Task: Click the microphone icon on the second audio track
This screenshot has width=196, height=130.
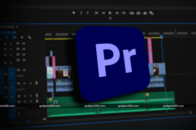Action: (37, 96)
